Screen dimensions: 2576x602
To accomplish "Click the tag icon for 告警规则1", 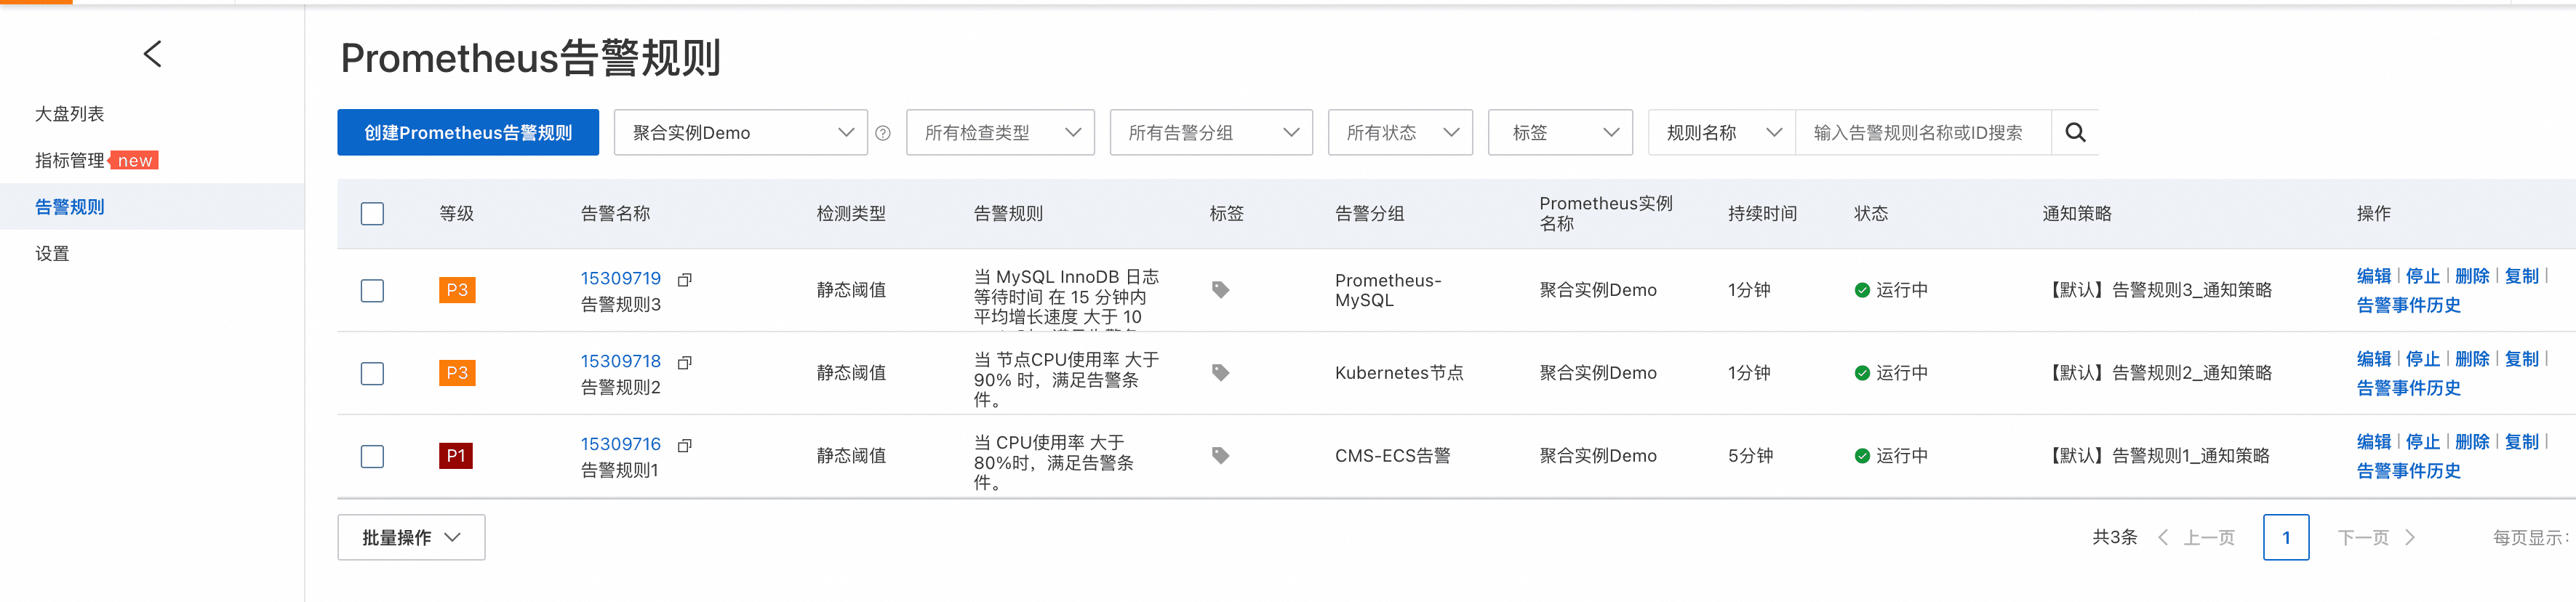I will 1220,456.
